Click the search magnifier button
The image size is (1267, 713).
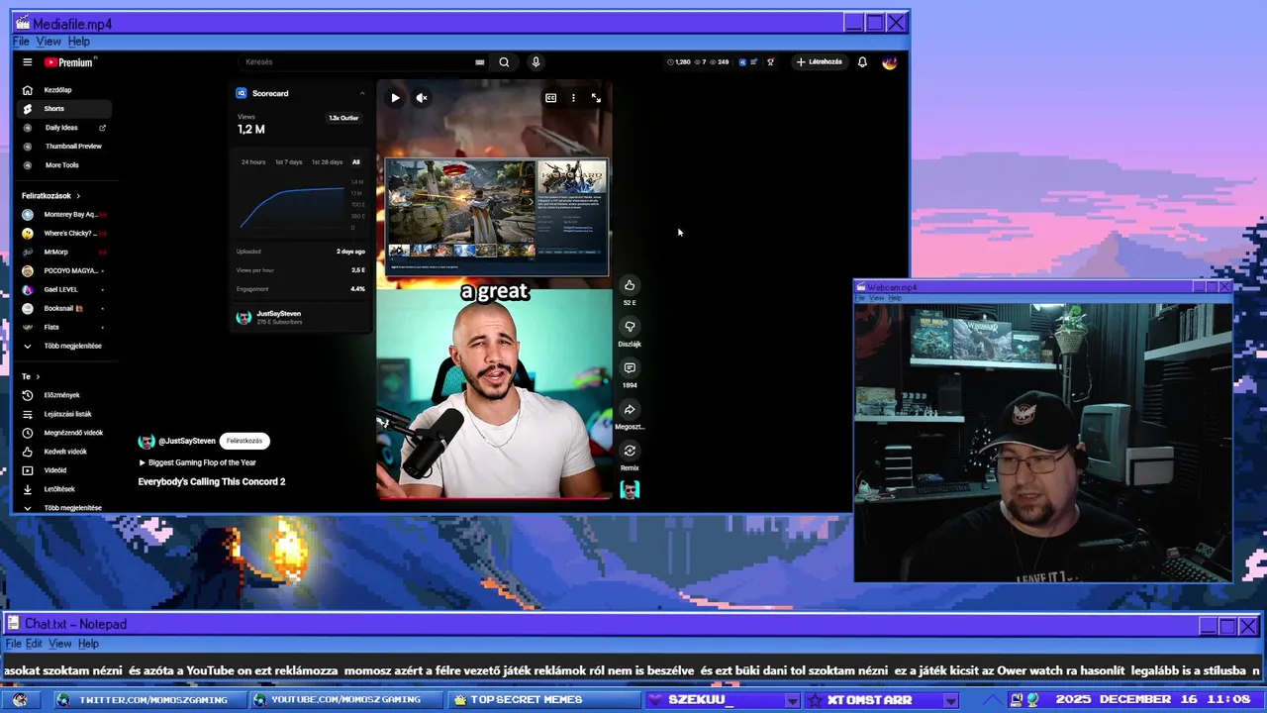click(504, 62)
